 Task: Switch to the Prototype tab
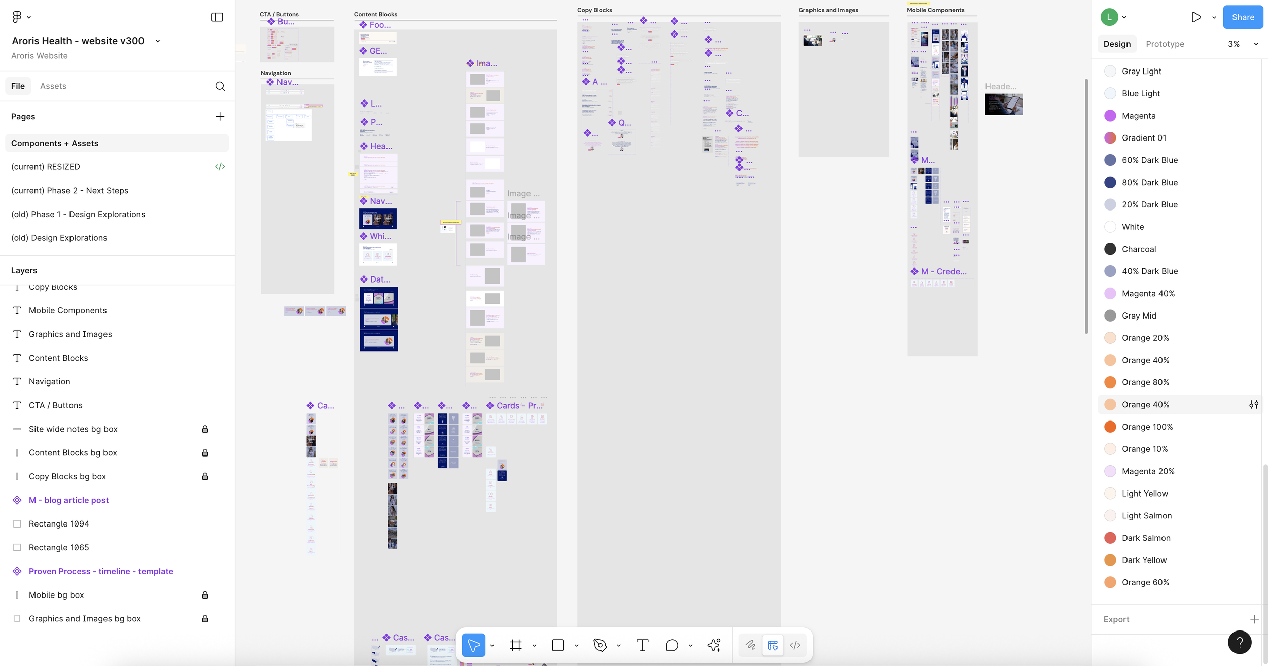click(x=1165, y=44)
